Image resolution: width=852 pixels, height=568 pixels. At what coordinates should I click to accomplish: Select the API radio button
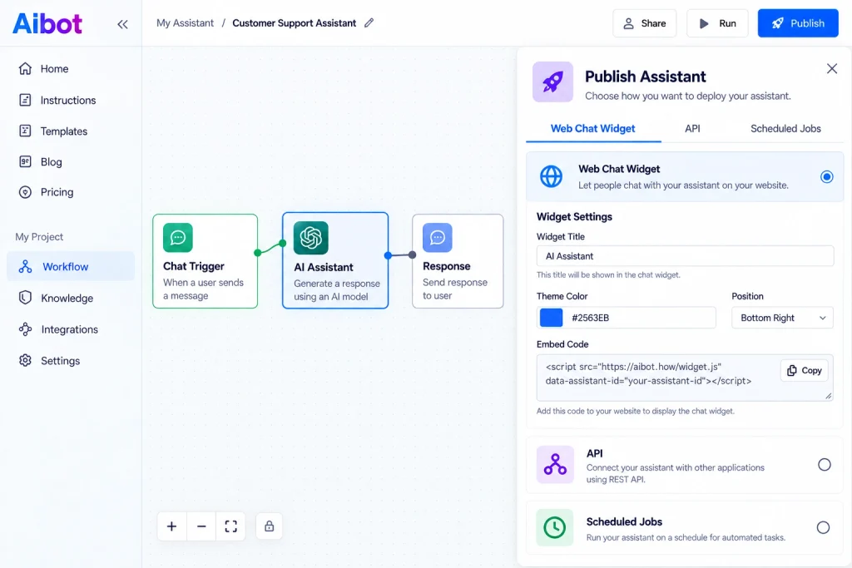click(824, 465)
